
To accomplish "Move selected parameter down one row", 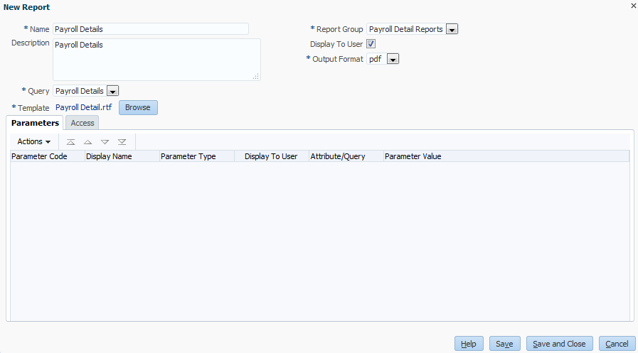I will [x=105, y=142].
